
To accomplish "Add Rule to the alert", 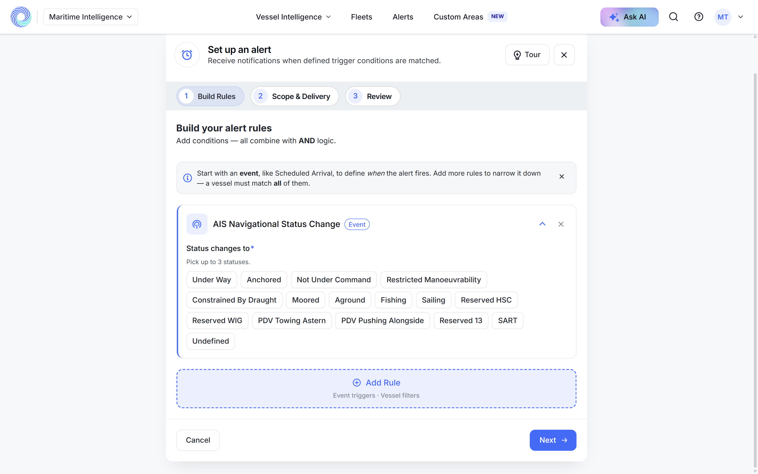I will 376,388.
